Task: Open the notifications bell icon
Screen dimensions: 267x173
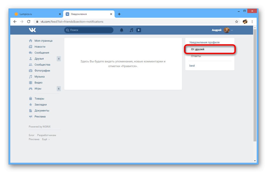Action: click(x=121, y=30)
